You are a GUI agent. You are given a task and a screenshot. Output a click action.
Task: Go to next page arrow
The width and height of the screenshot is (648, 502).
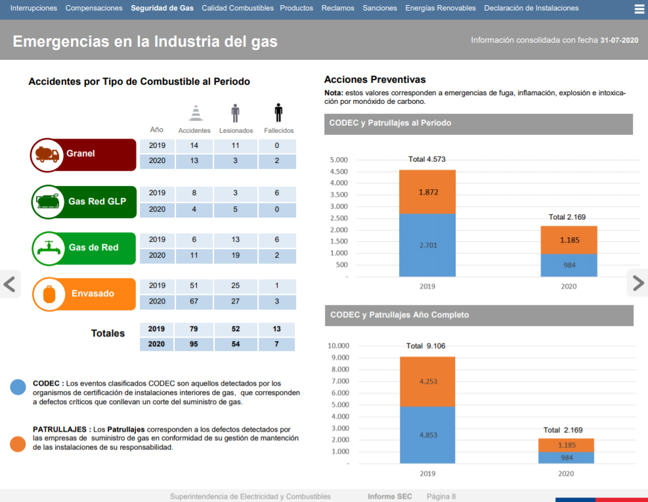[x=638, y=283]
